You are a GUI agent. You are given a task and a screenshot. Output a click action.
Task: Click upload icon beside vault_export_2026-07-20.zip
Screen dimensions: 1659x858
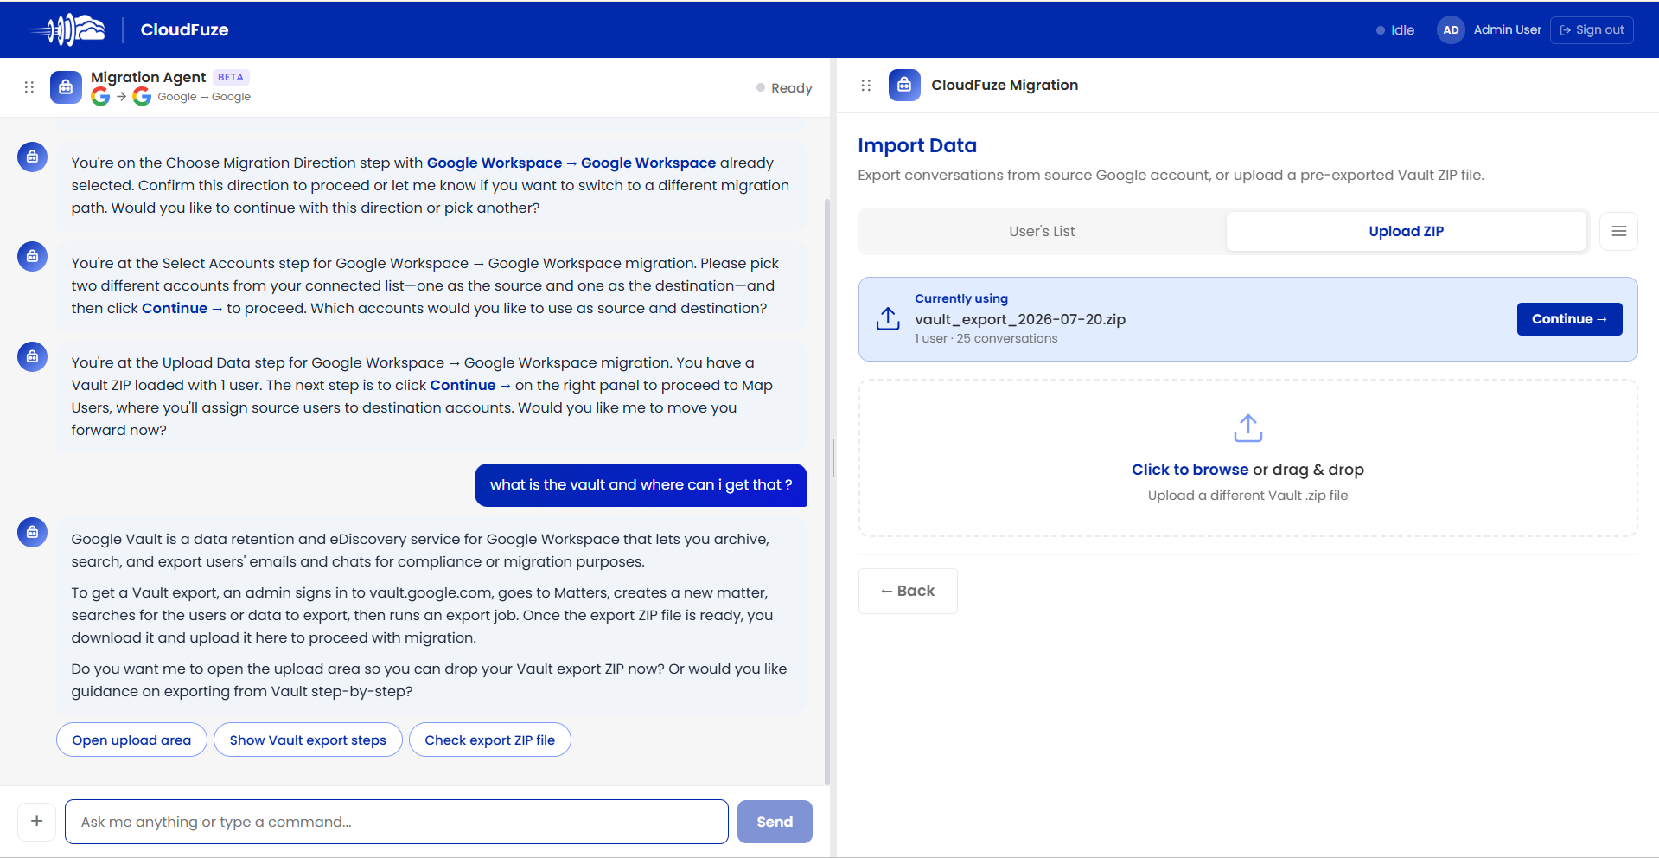888,318
